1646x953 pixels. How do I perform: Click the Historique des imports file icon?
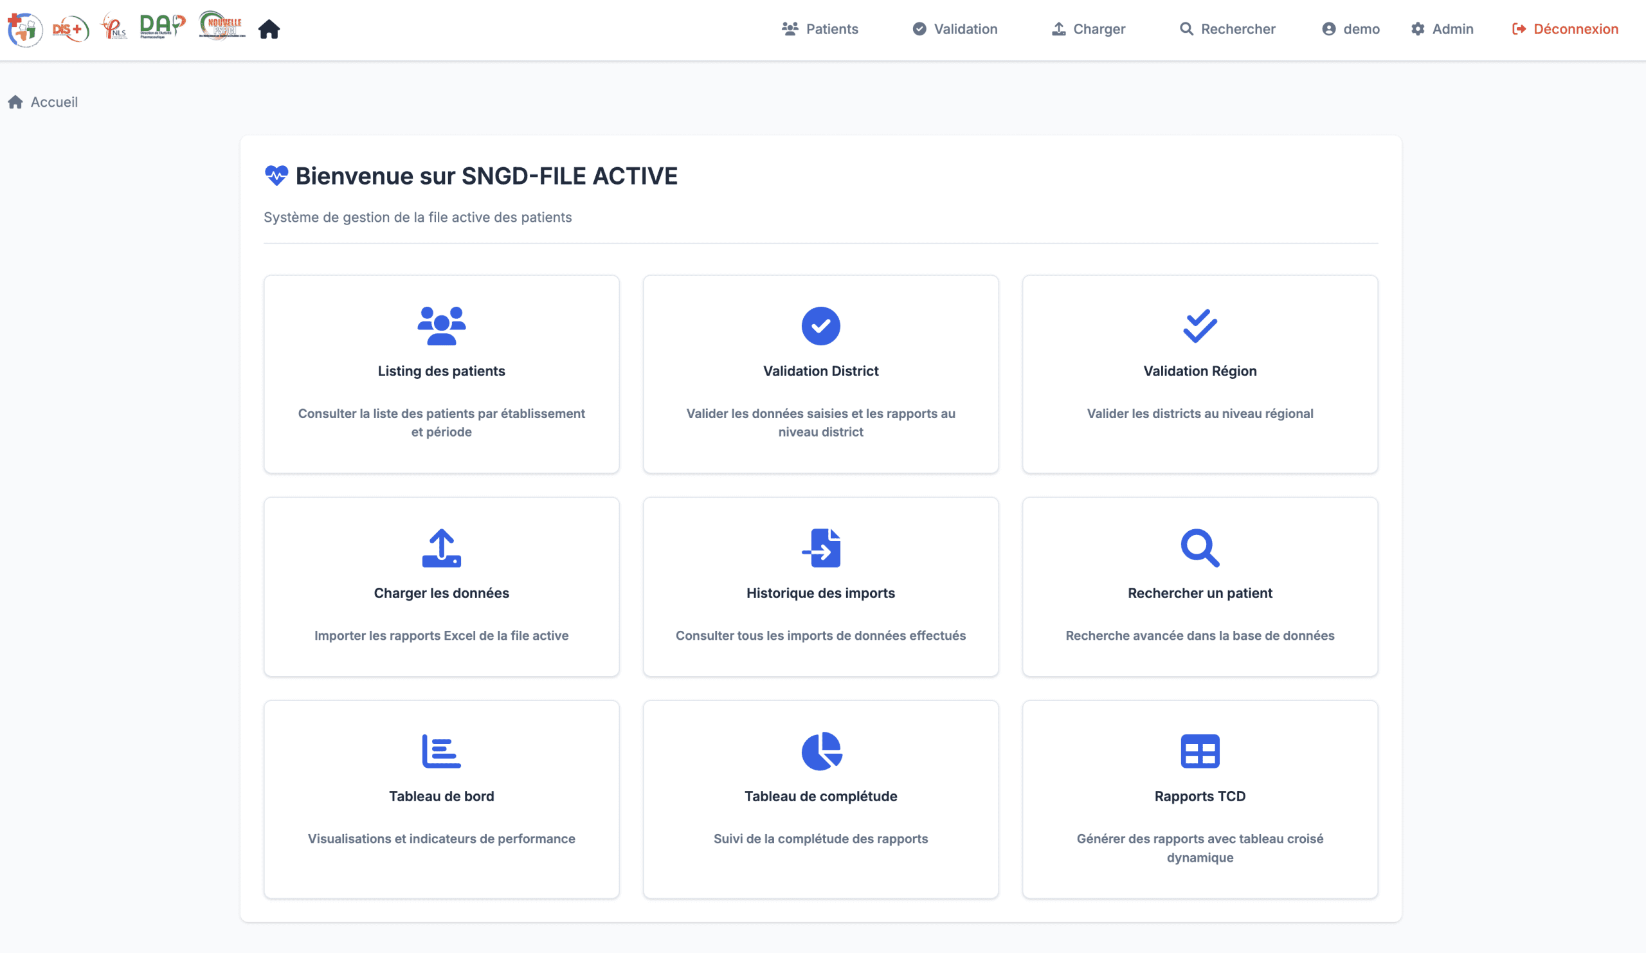point(820,547)
